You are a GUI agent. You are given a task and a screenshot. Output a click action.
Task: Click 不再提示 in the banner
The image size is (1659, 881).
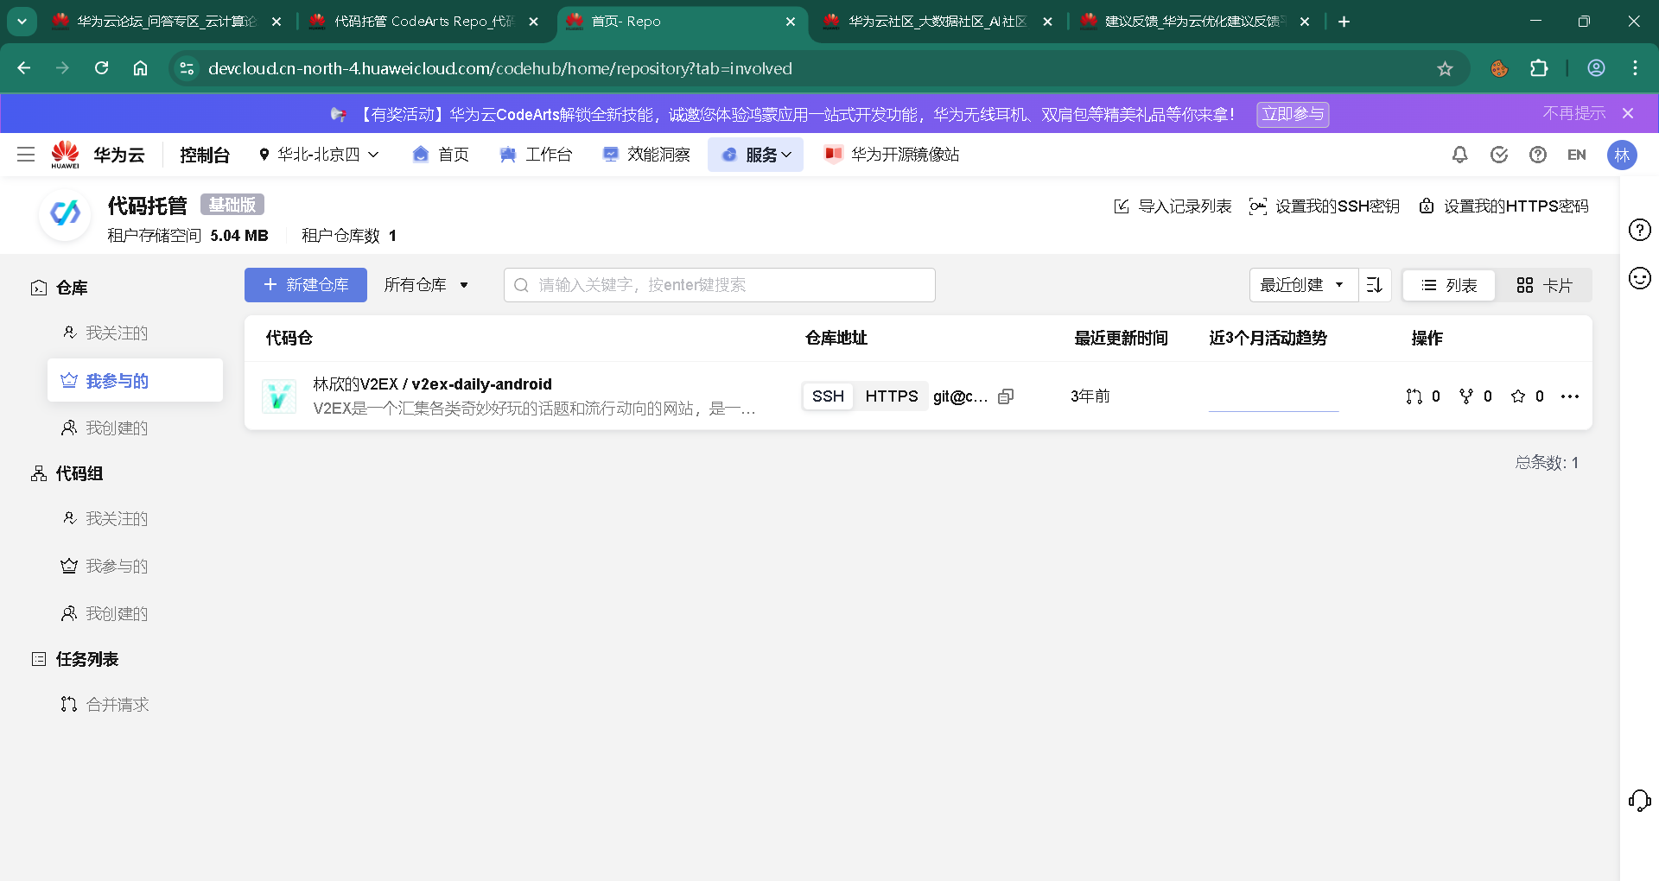(1574, 113)
